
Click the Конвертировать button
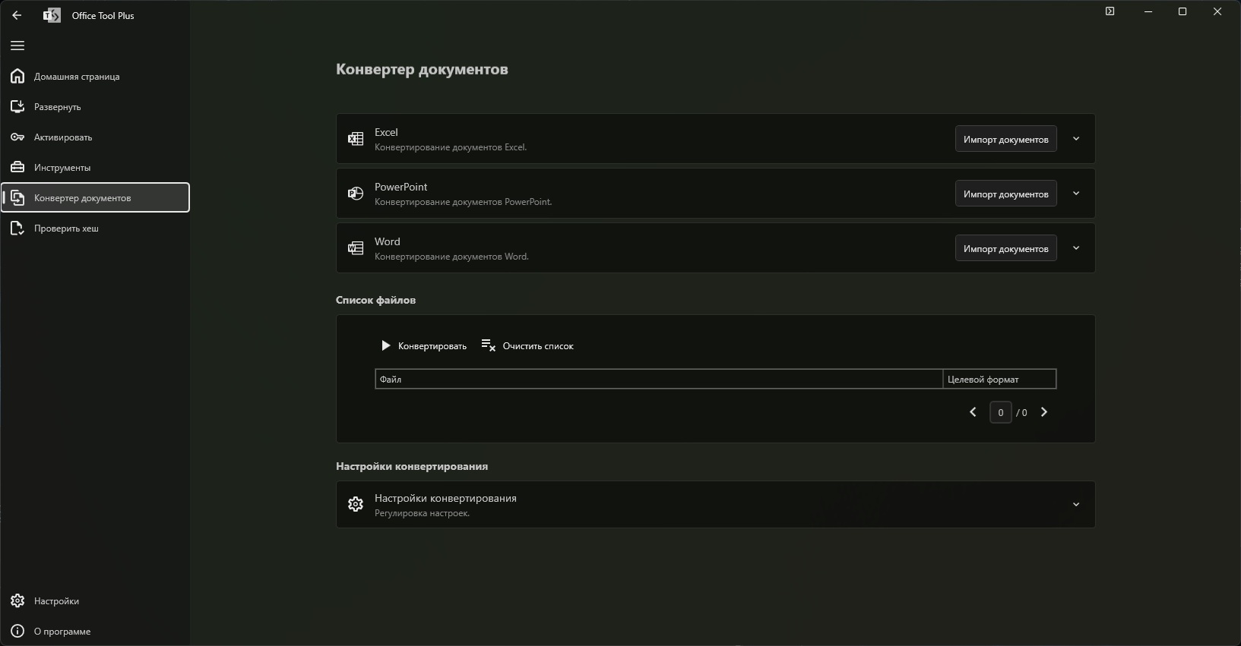pos(423,346)
